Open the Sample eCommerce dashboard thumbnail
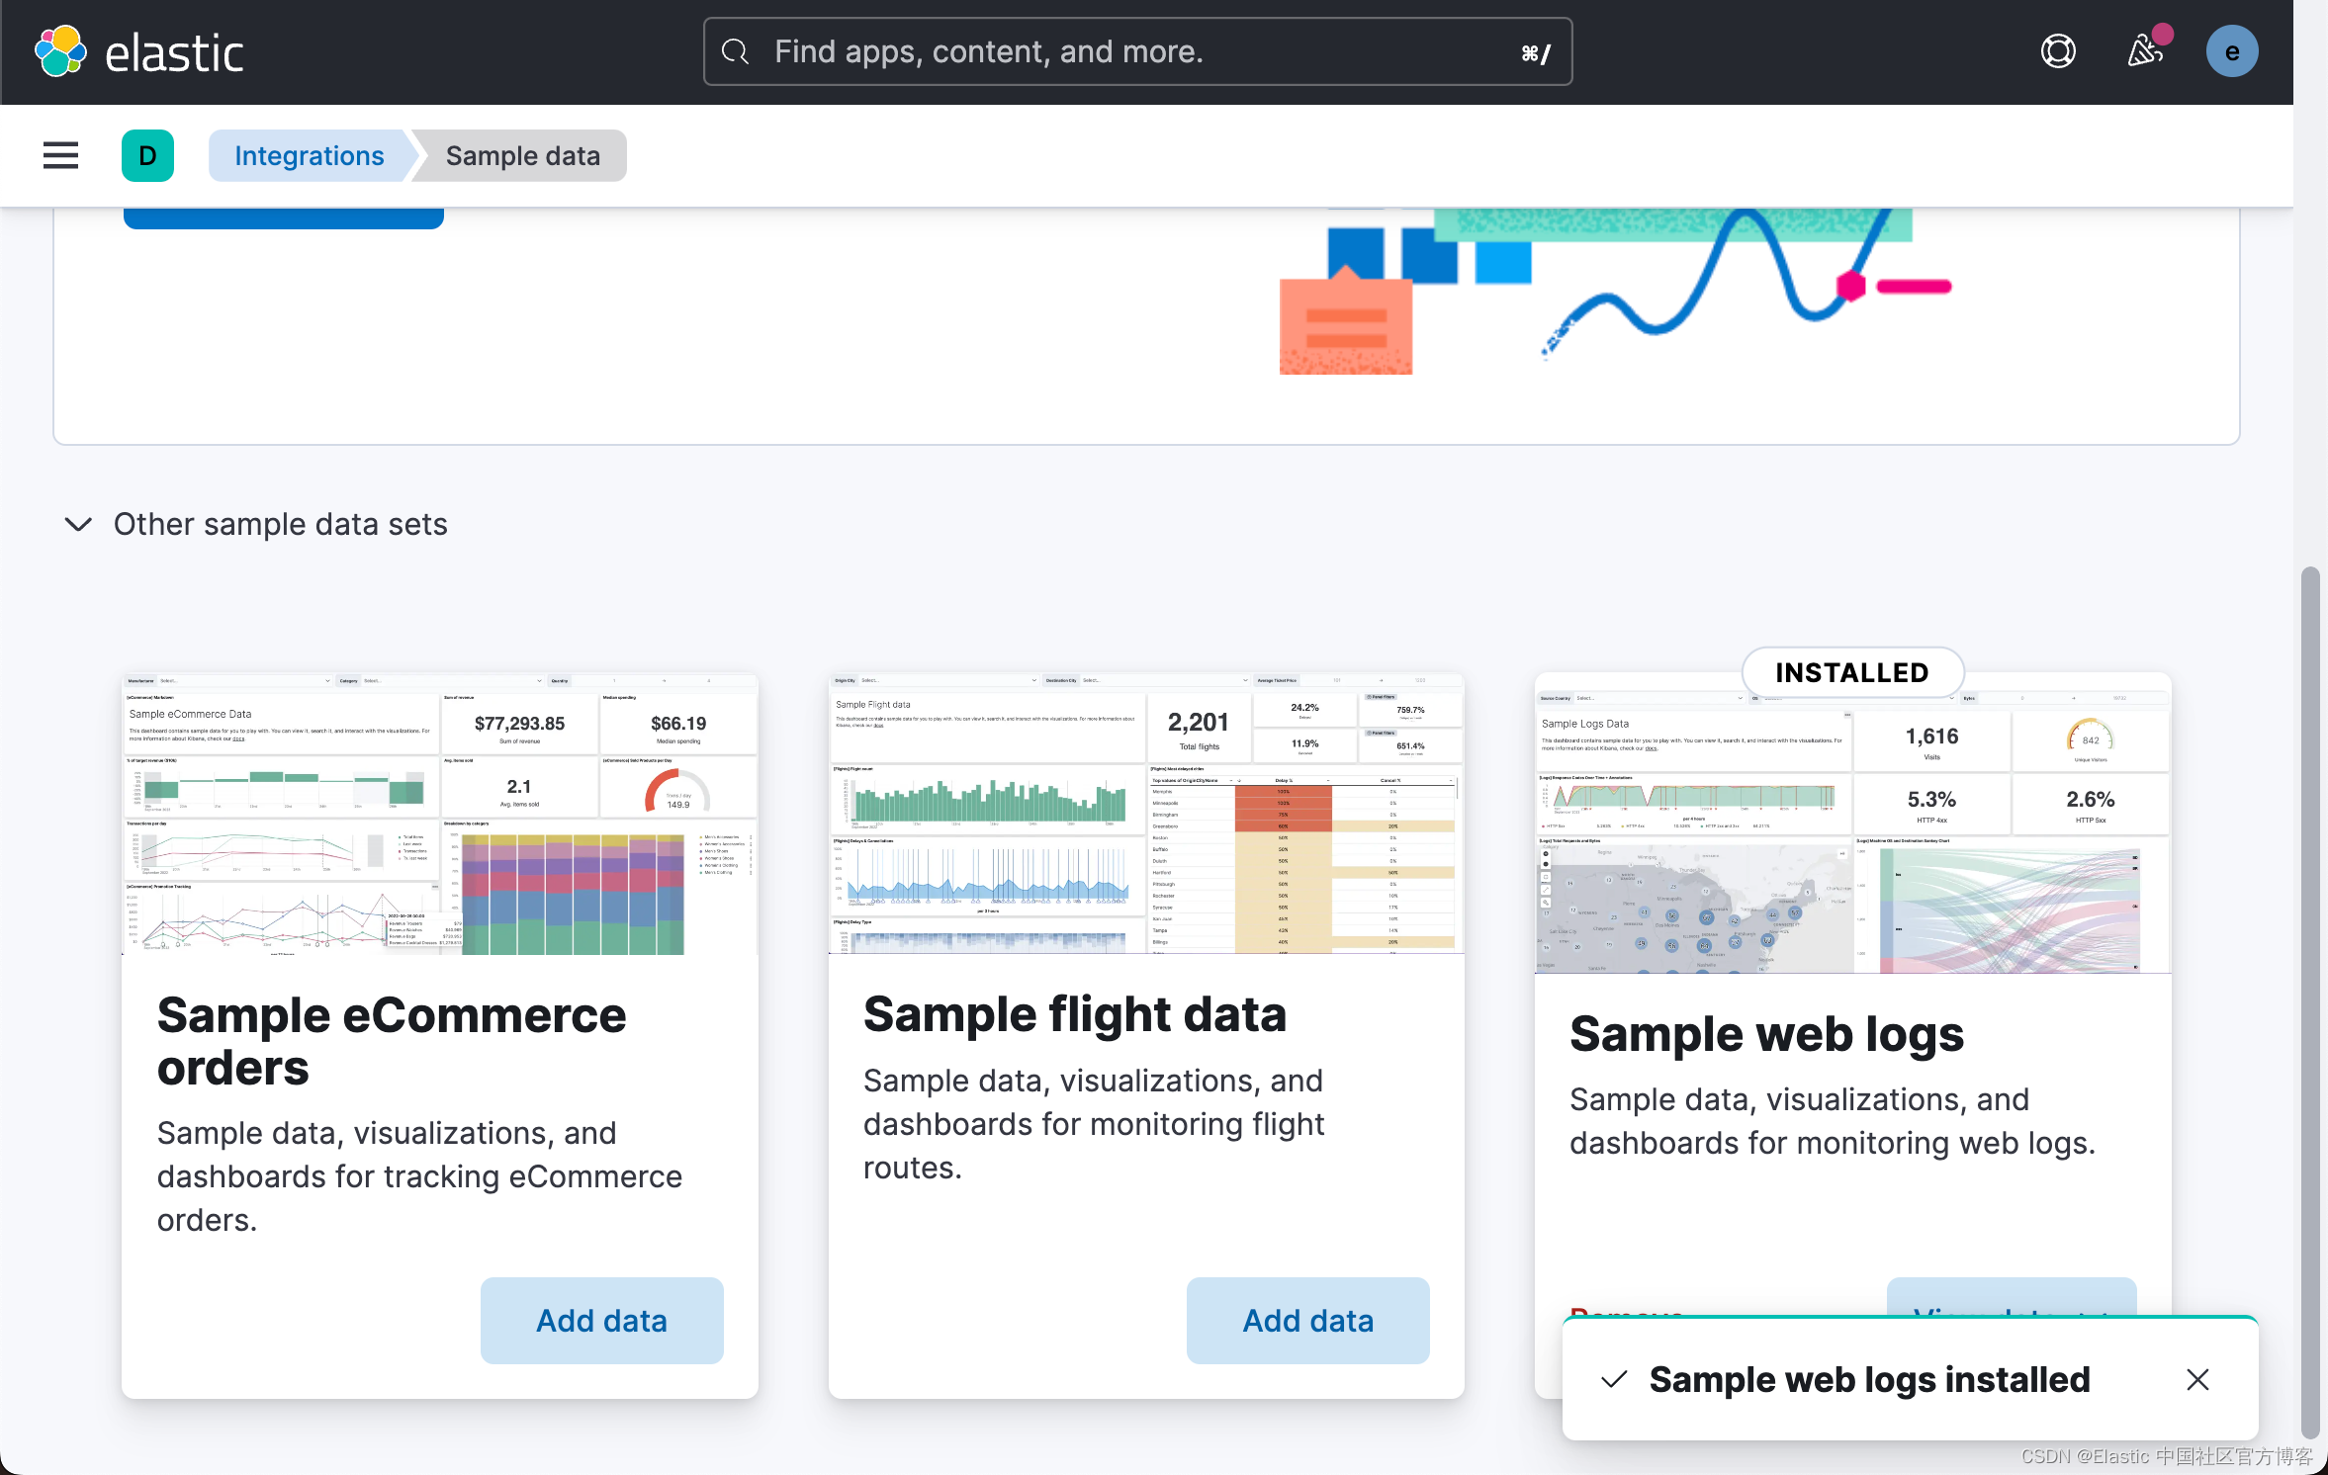2328x1475 pixels. pyautogui.click(x=439, y=814)
